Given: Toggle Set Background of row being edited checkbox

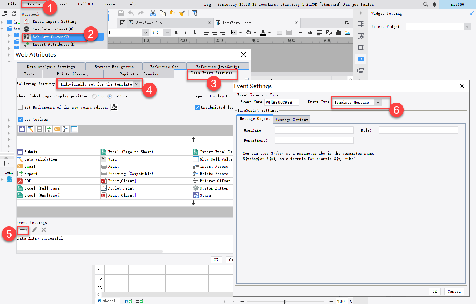Looking at the screenshot, I should (21, 108).
